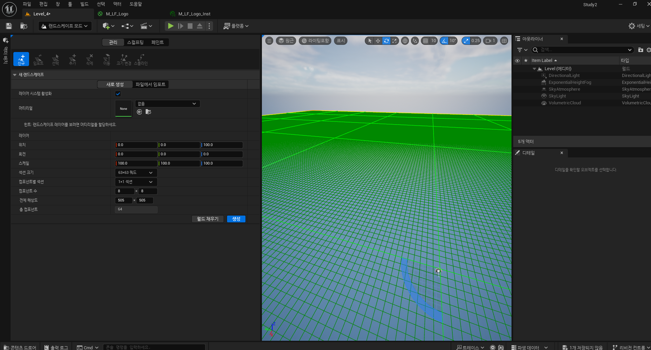Open the Show (표시) viewport menu
This screenshot has height=350, width=651.
click(x=341, y=41)
